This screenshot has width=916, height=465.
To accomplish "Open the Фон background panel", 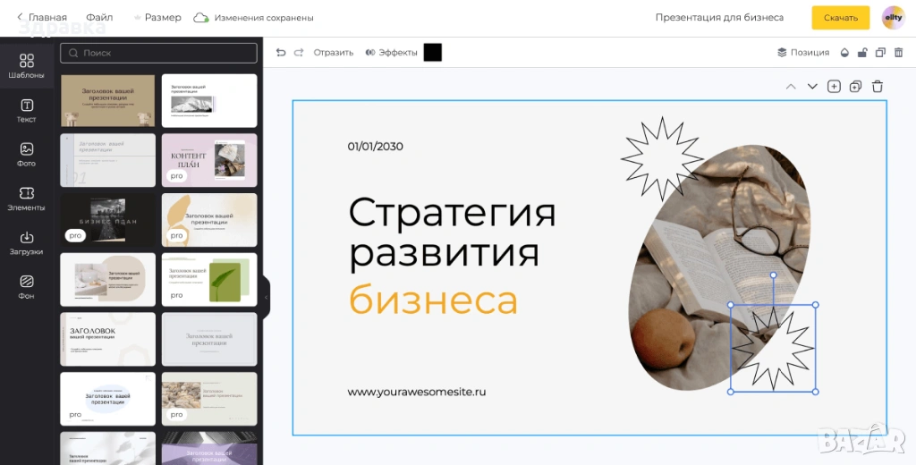I will coord(26,286).
